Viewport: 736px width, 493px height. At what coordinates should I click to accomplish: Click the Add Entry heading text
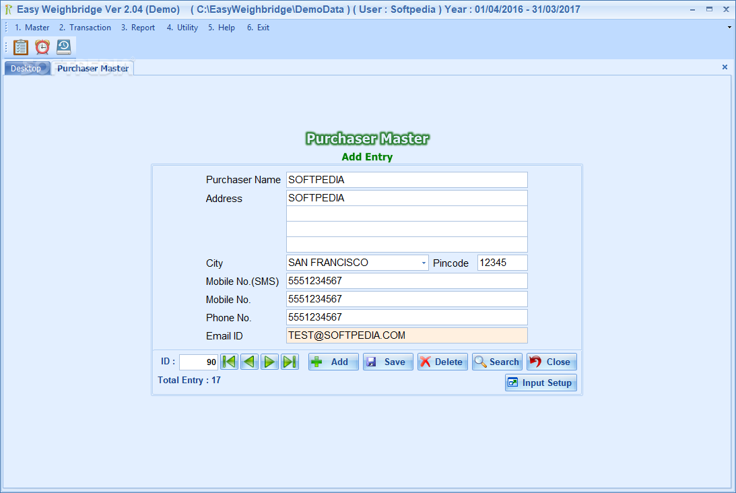pyautogui.click(x=367, y=157)
